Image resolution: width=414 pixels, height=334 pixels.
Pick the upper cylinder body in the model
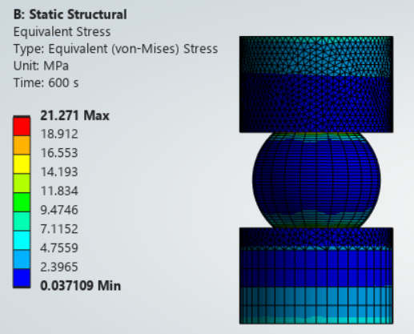[x=316, y=84]
